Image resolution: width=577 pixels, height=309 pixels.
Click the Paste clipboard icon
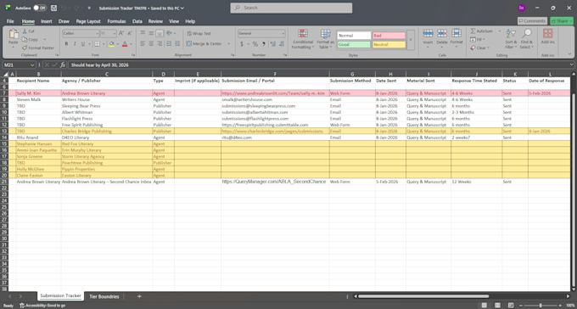point(14,34)
